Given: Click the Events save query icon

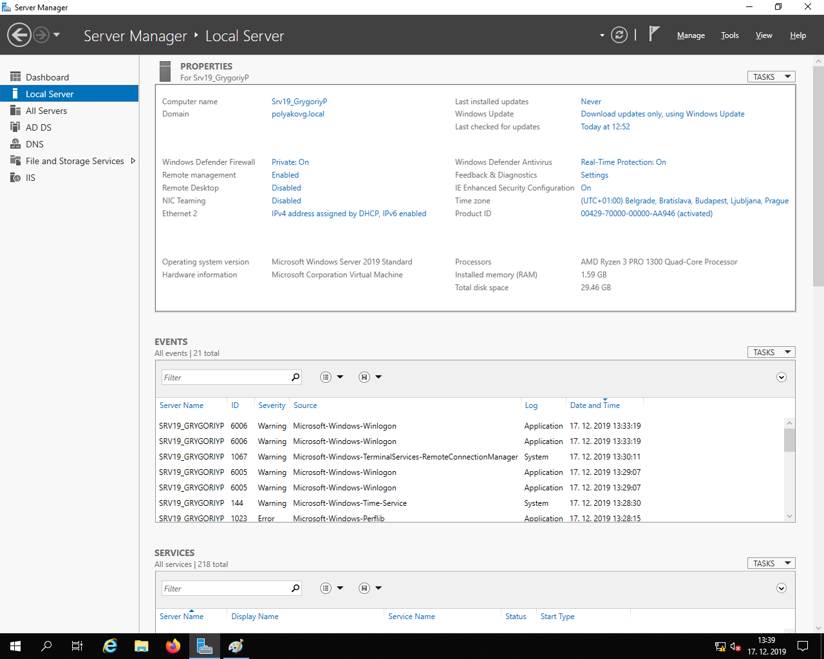Looking at the screenshot, I should point(364,377).
